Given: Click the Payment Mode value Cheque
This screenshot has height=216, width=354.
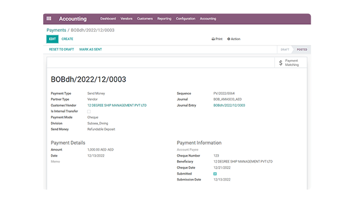Looking at the screenshot, I should tap(93, 118).
